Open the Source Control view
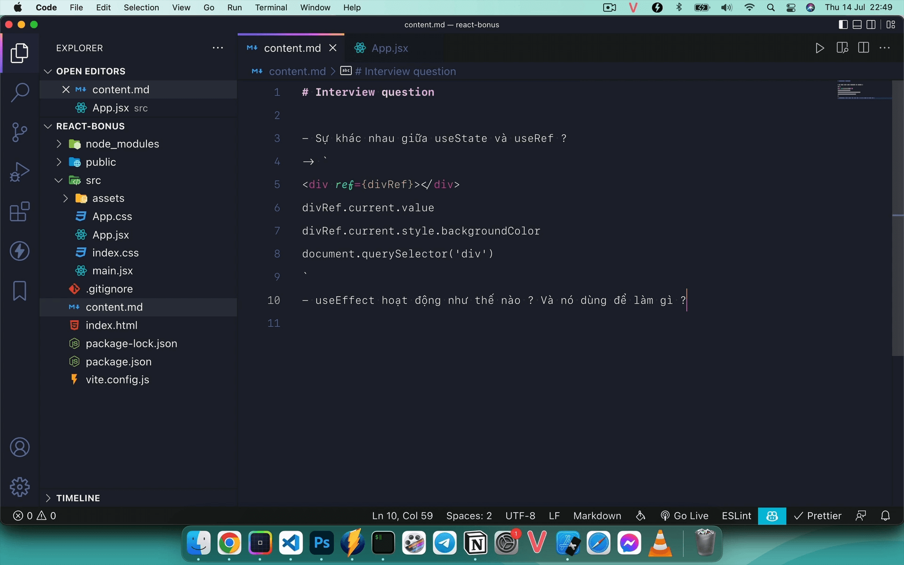The height and width of the screenshot is (565, 904). (x=19, y=132)
